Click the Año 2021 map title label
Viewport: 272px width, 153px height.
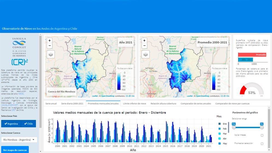click(x=125, y=42)
